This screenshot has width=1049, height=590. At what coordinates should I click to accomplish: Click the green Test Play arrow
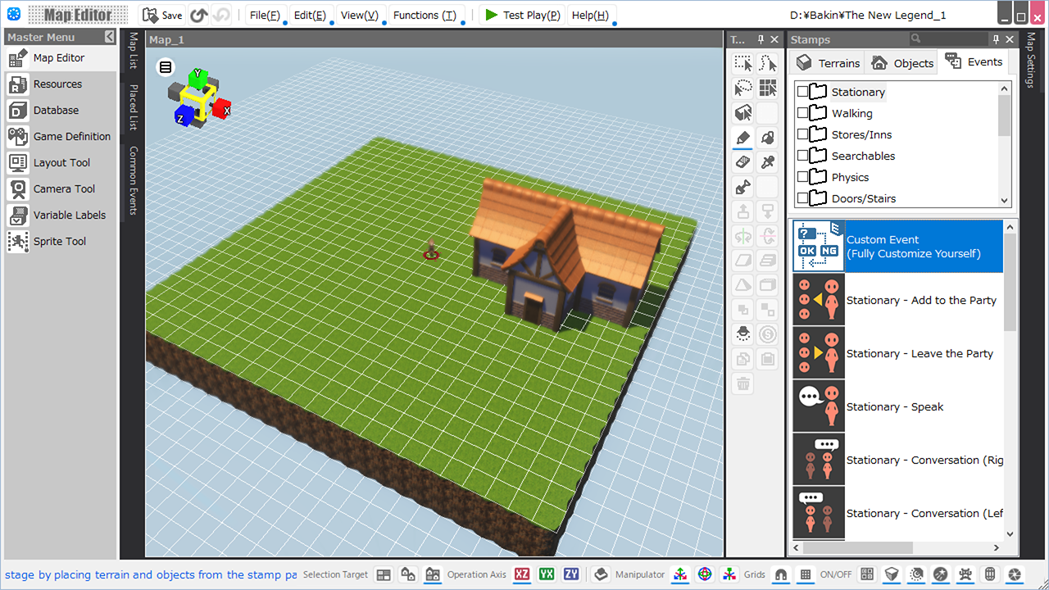pyautogui.click(x=490, y=15)
